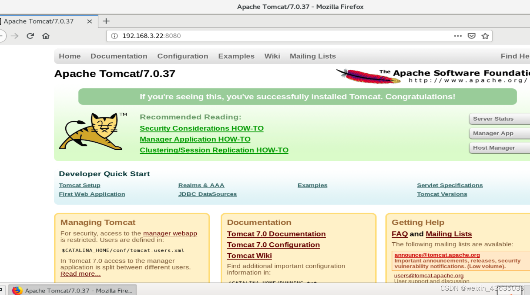Click the Tomcat cat logo
Image resolution: width=530 pixels, height=295 pixels.
point(92,132)
